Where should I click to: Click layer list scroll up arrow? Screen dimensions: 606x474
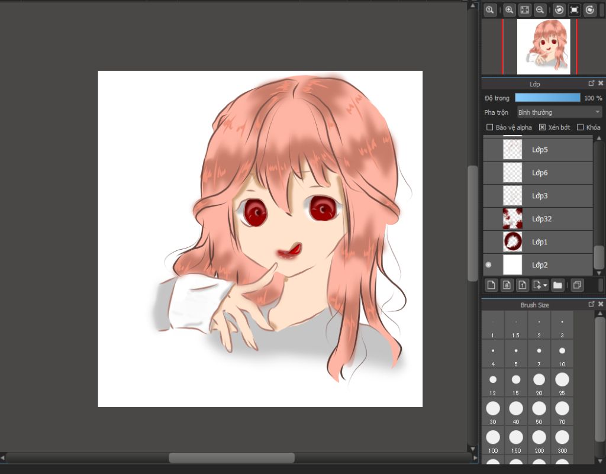point(599,138)
